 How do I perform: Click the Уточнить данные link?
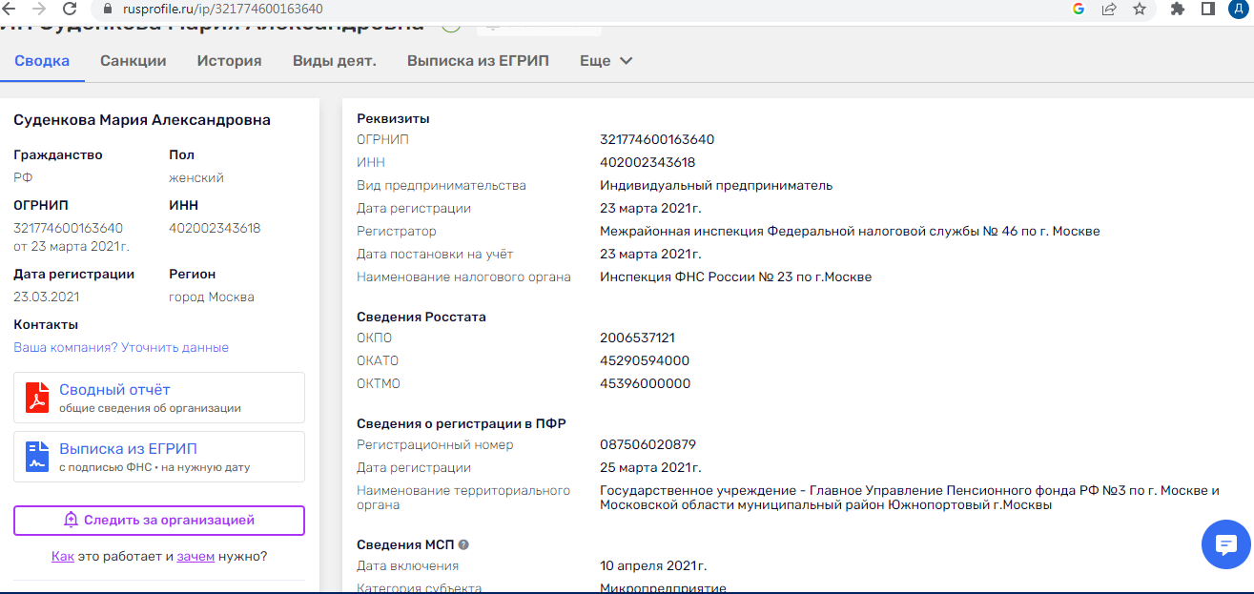click(175, 348)
